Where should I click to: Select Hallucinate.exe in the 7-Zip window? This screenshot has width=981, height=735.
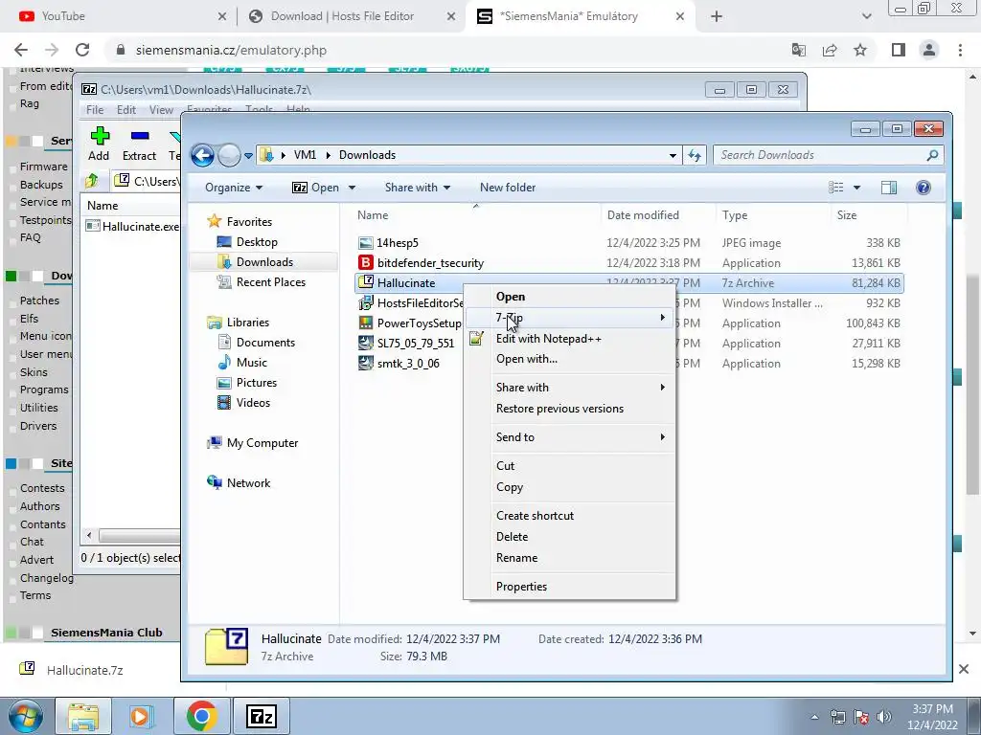pyautogui.click(x=133, y=226)
